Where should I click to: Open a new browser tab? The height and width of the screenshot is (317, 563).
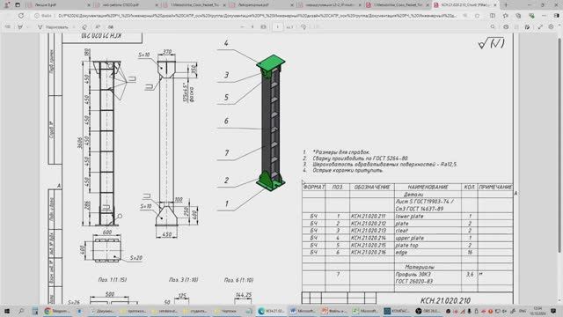[x=506, y=5]
